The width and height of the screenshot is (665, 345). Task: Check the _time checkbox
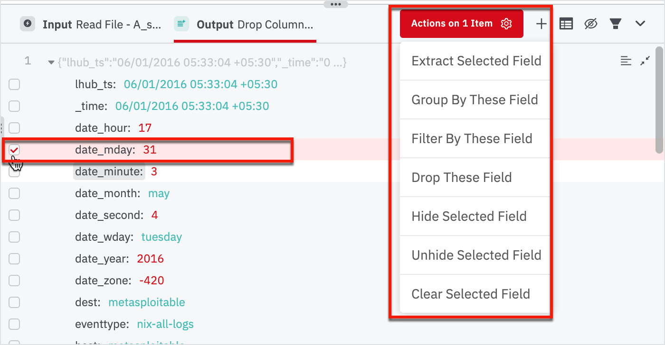click(x=14, y=106)
